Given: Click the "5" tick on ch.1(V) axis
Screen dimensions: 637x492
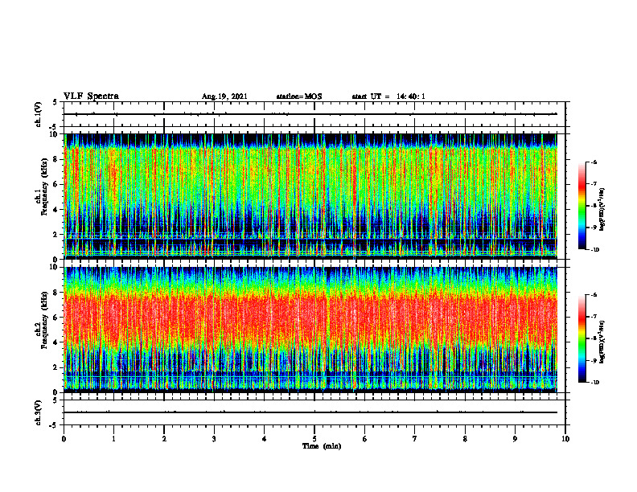Looking at the screenshot, I should coord(55,102).
